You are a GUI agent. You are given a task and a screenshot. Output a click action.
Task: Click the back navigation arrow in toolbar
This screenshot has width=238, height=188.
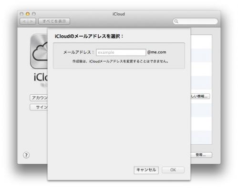pyautogui.click(x=24, y=21)
